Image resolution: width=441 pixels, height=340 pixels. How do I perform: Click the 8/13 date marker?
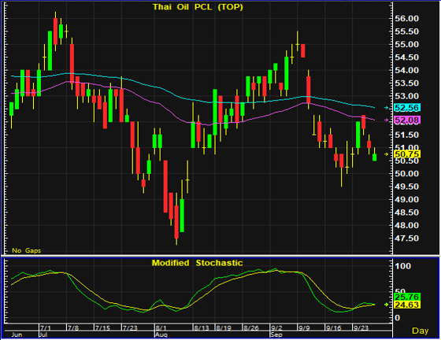pos(202,328)
